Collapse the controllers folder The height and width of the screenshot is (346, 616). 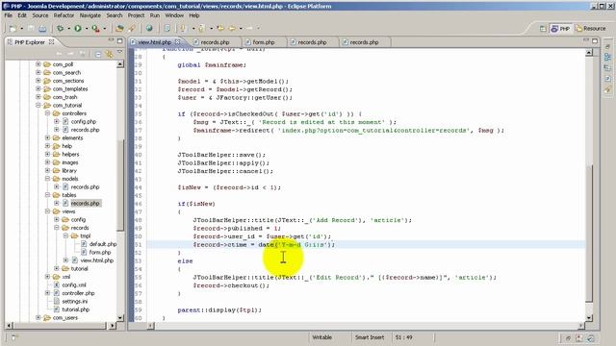(47, 113)
